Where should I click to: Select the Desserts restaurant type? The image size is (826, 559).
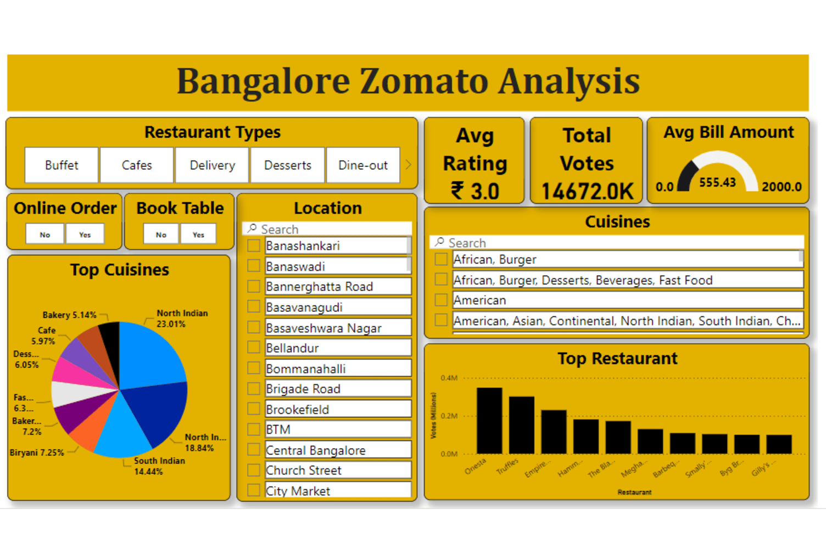287,165
